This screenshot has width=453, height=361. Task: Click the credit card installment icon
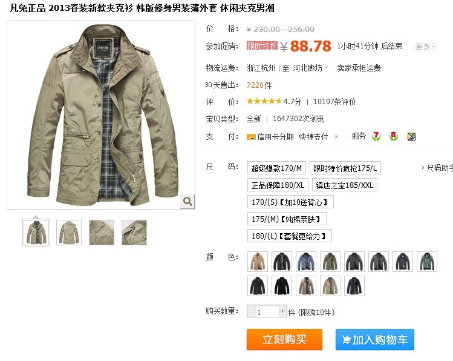pyautogui.click(x=251, y=136)
